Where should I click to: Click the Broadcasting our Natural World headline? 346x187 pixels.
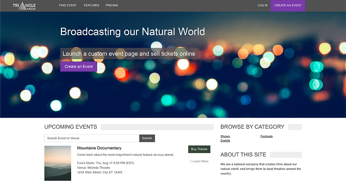(x=133, y=32)
